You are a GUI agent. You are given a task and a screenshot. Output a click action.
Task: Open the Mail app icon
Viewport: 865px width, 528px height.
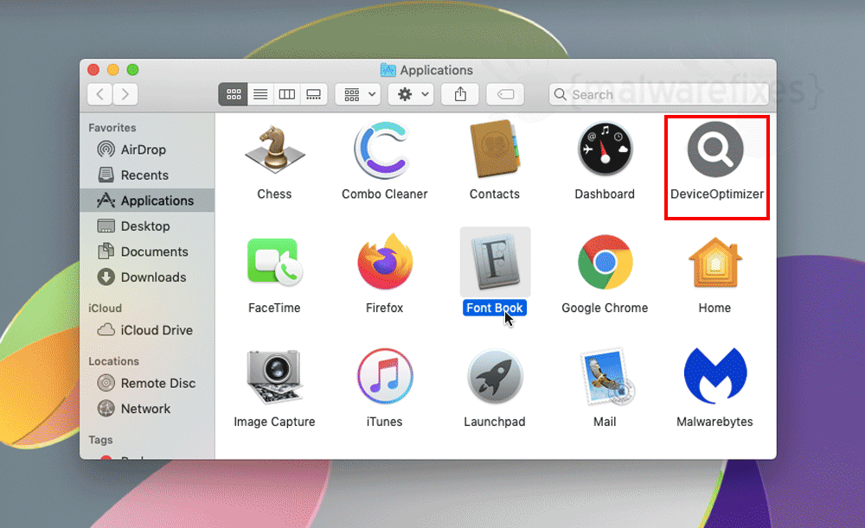click(x=605, y=377)
